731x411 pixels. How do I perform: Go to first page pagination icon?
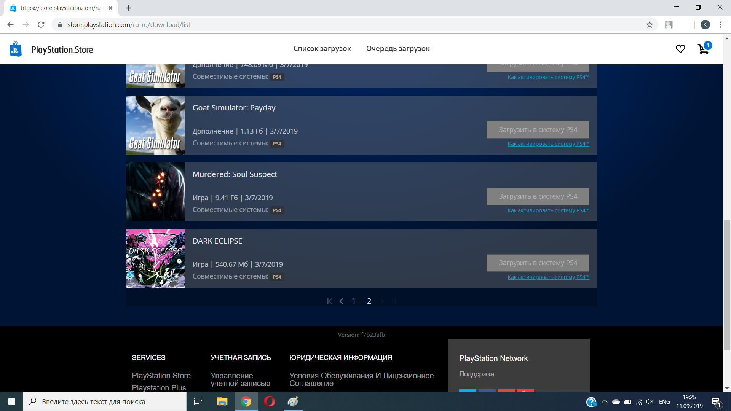(329, 301)
